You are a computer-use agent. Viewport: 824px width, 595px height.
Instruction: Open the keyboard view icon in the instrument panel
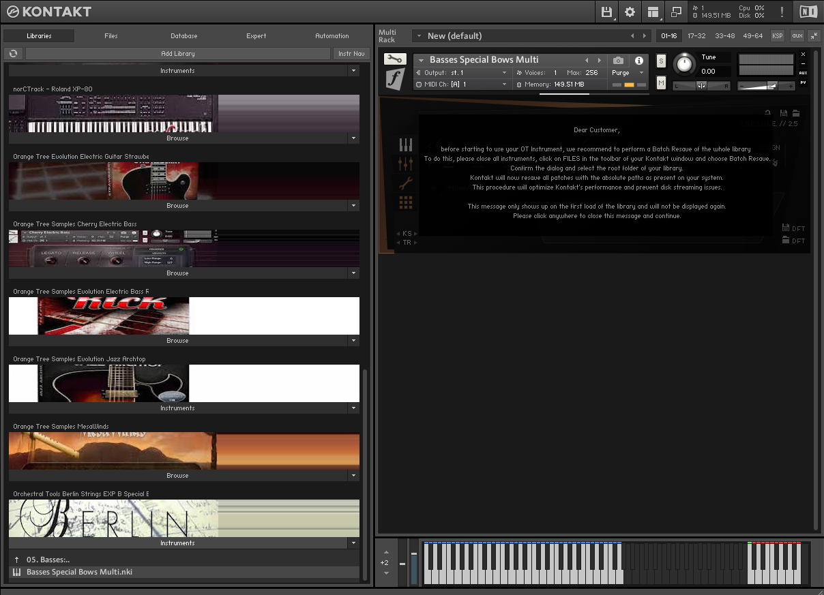tap(406, 144)
